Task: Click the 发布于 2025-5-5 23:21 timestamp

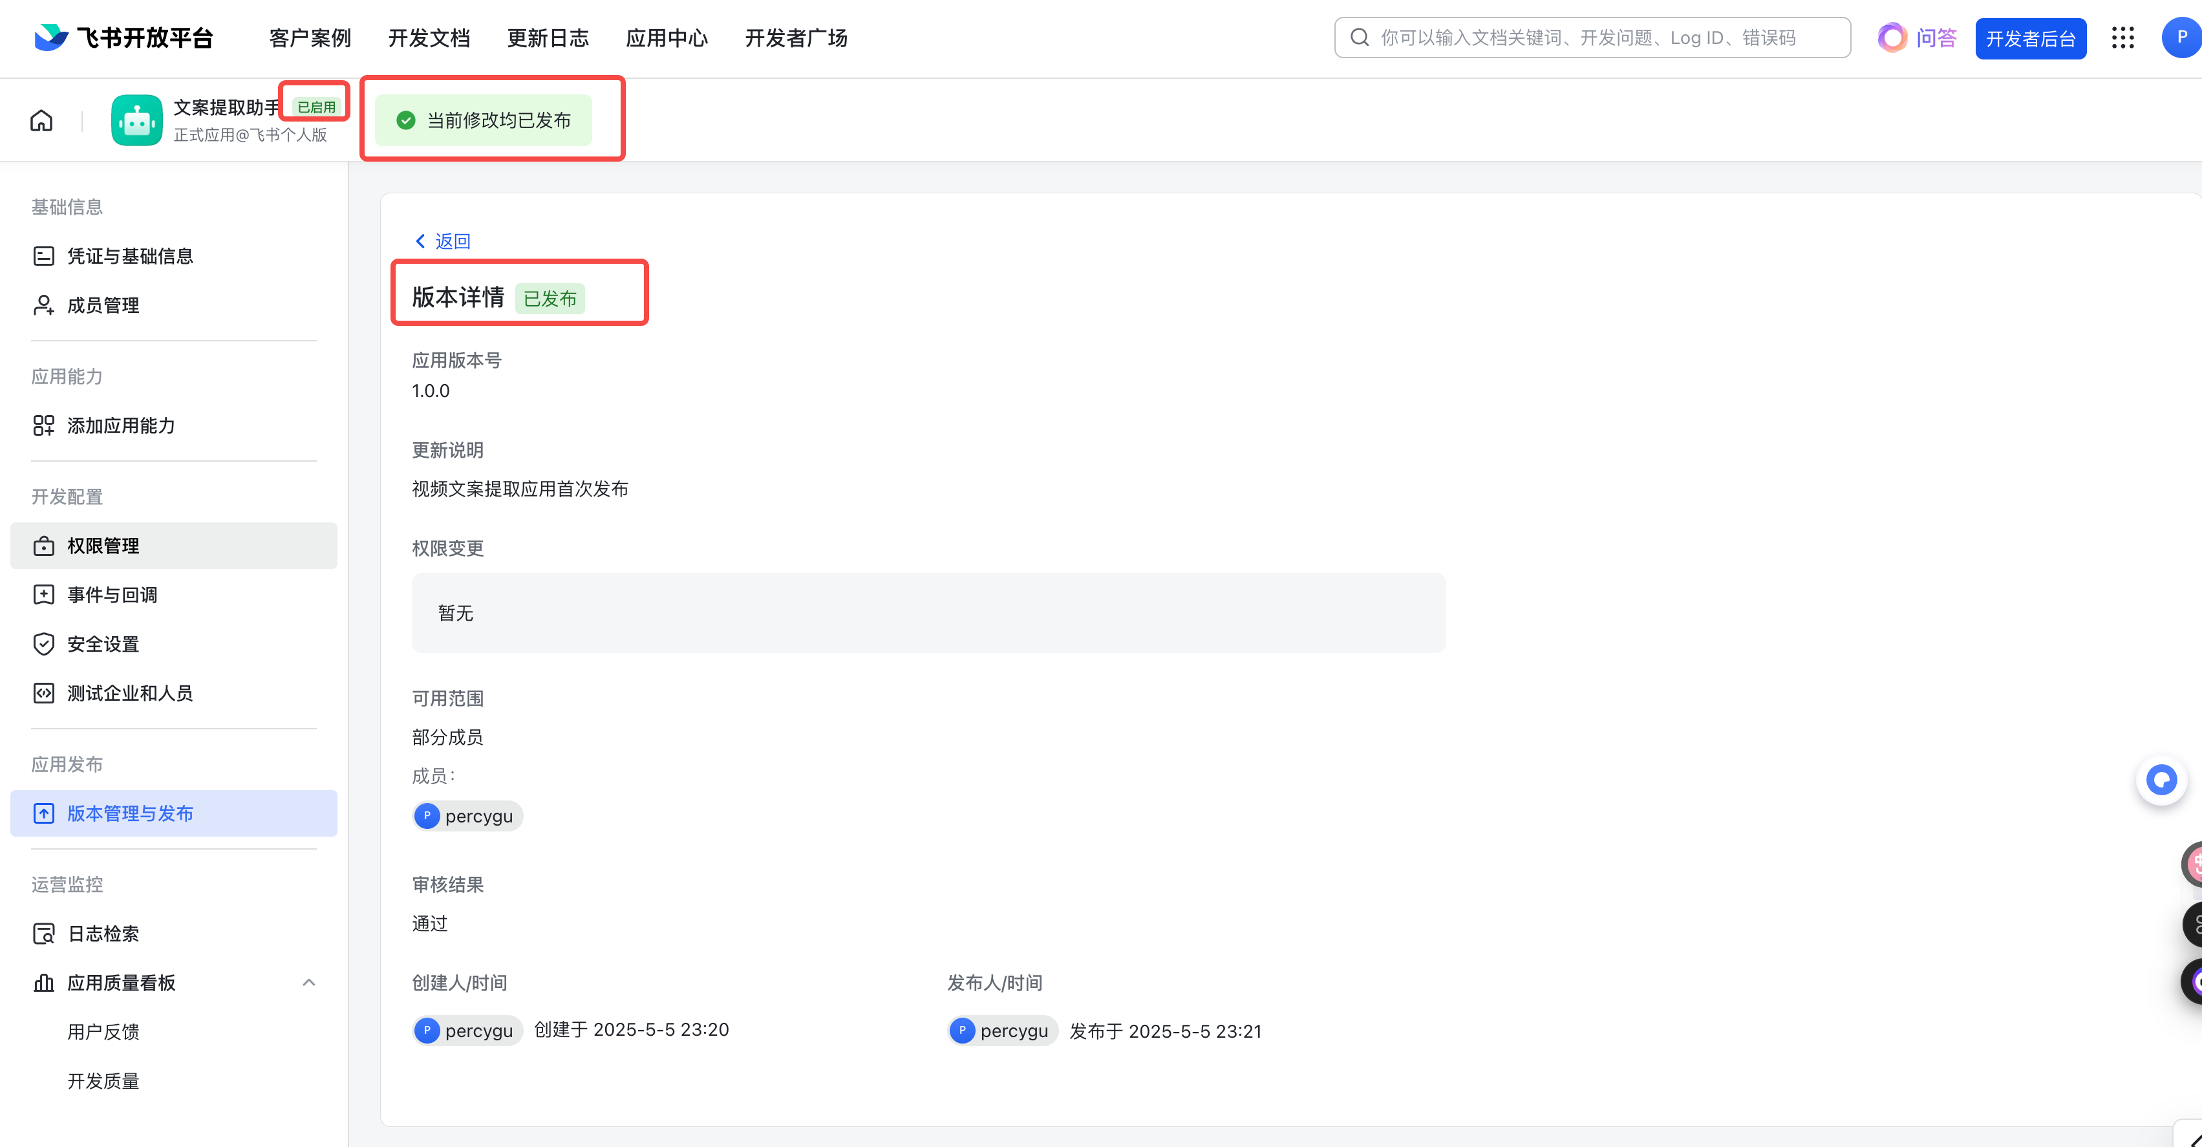Action: point(1165,1031)
